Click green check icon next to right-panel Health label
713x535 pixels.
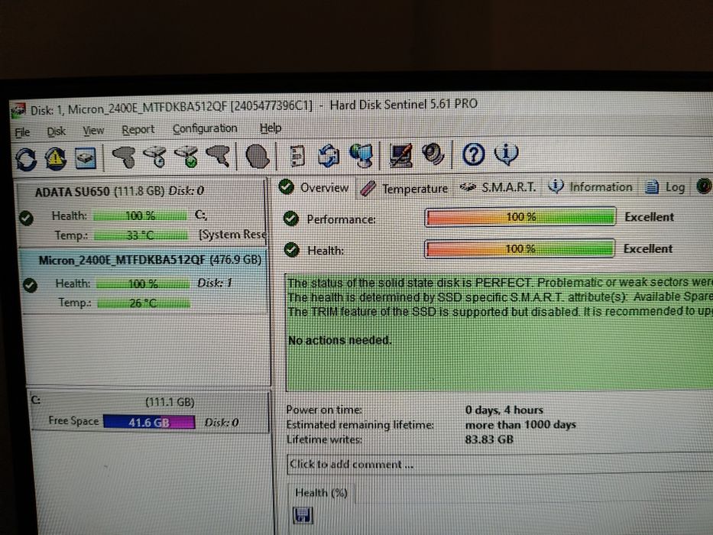pos(291,250)
